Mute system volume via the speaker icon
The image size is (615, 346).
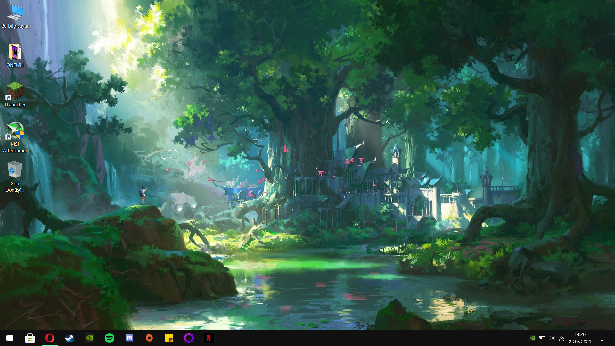click(x=551, y=338)
